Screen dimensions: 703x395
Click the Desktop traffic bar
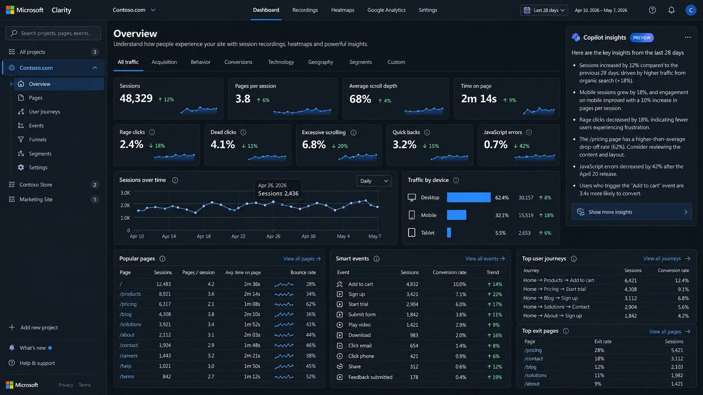[469, 197]
